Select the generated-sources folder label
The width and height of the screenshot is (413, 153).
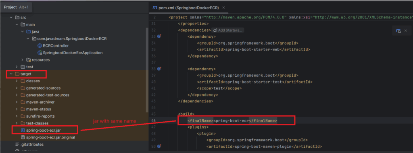pos(43,88)
